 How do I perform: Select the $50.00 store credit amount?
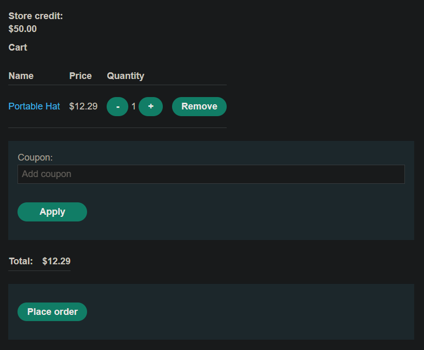(x=23, y=29)
